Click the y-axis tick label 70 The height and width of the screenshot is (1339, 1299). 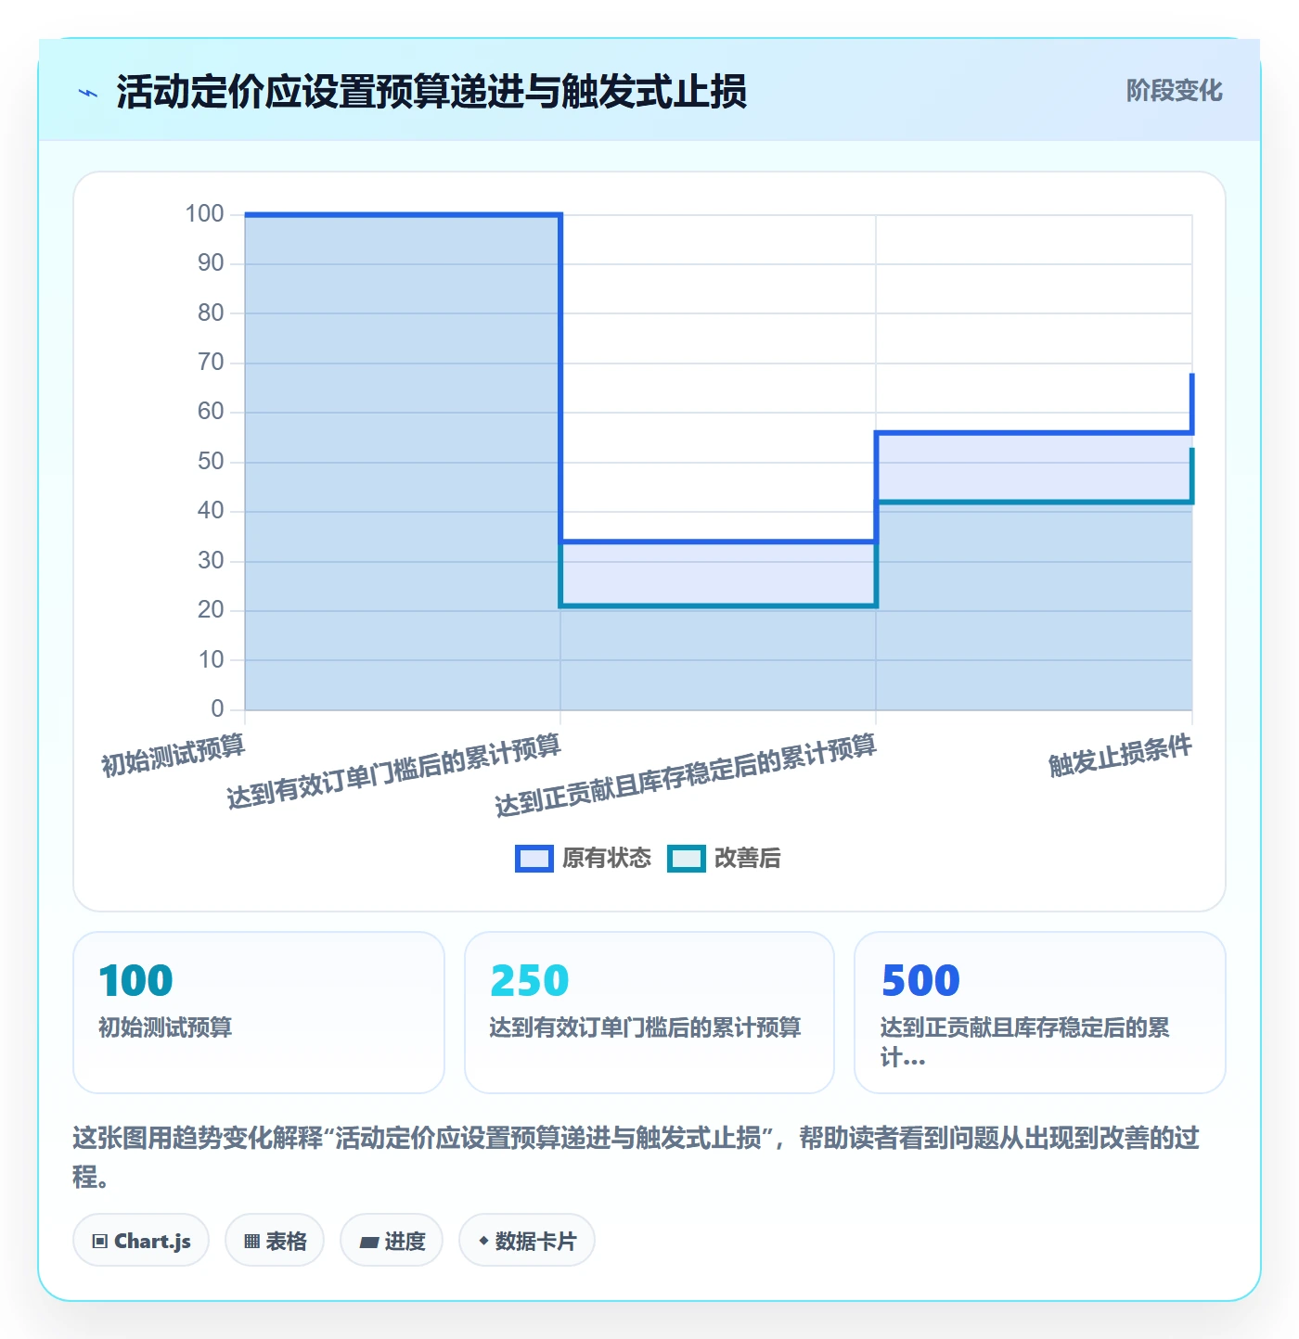211,363
